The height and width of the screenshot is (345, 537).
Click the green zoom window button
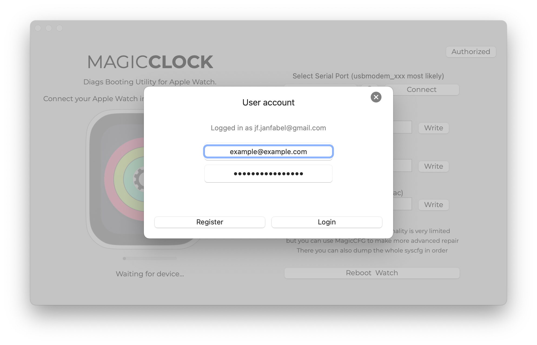click(59, 28)
